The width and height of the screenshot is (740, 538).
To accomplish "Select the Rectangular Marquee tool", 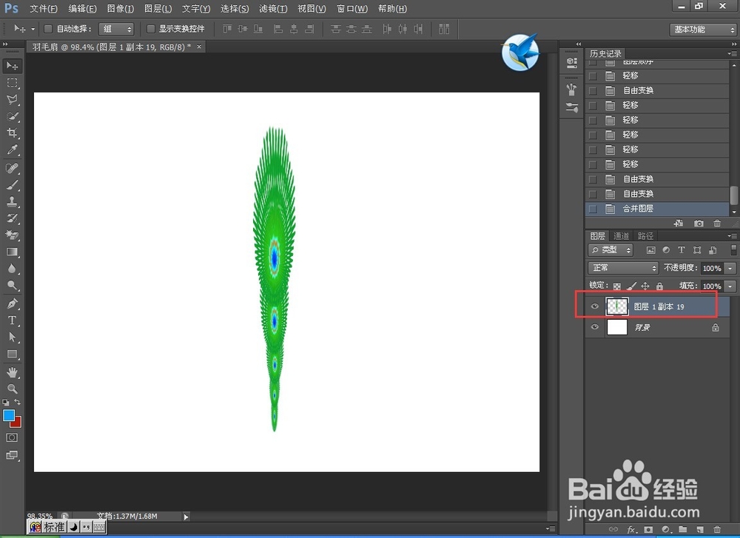I will click(x=13, y=83).
